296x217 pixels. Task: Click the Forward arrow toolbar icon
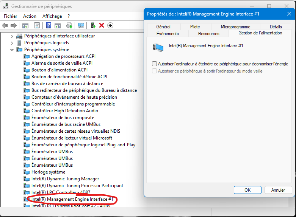pos(14,25)
